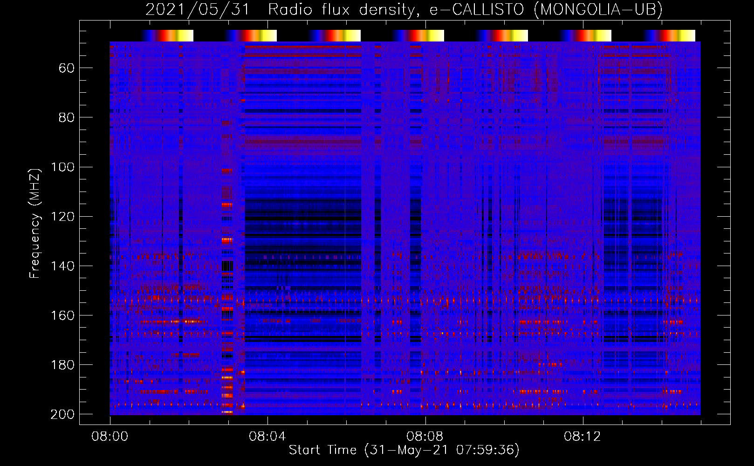Click the 80 frequency tick label
Screen dimensions: 754x466
point(67,118)
